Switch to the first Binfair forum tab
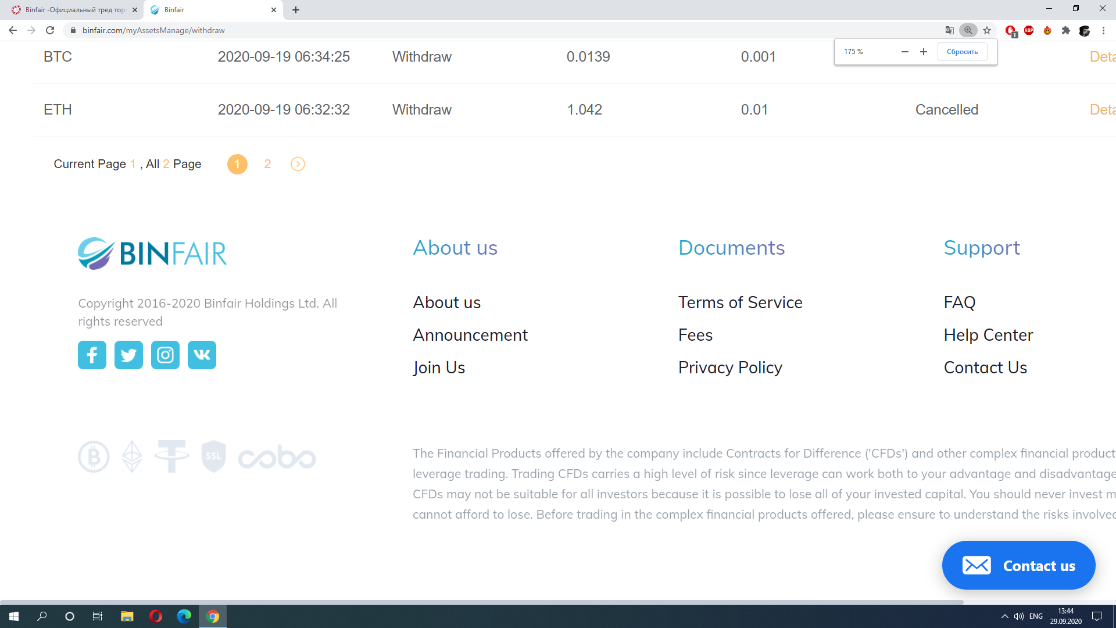Screen dimensions: 1116x628 point(74,10)
